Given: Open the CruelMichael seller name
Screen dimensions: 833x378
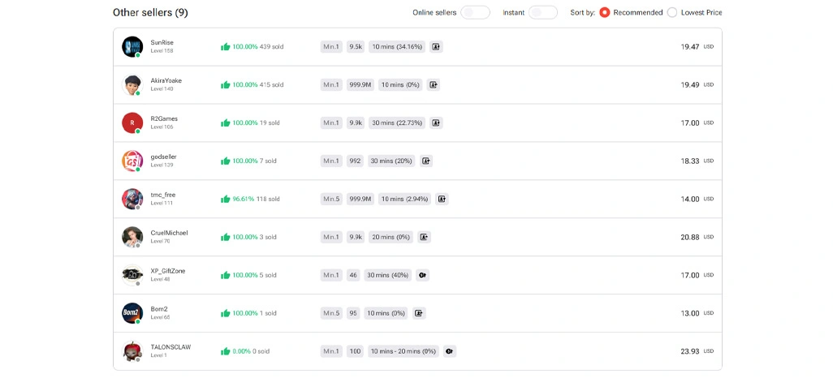Looking at the screenshot, I should 170,233.
